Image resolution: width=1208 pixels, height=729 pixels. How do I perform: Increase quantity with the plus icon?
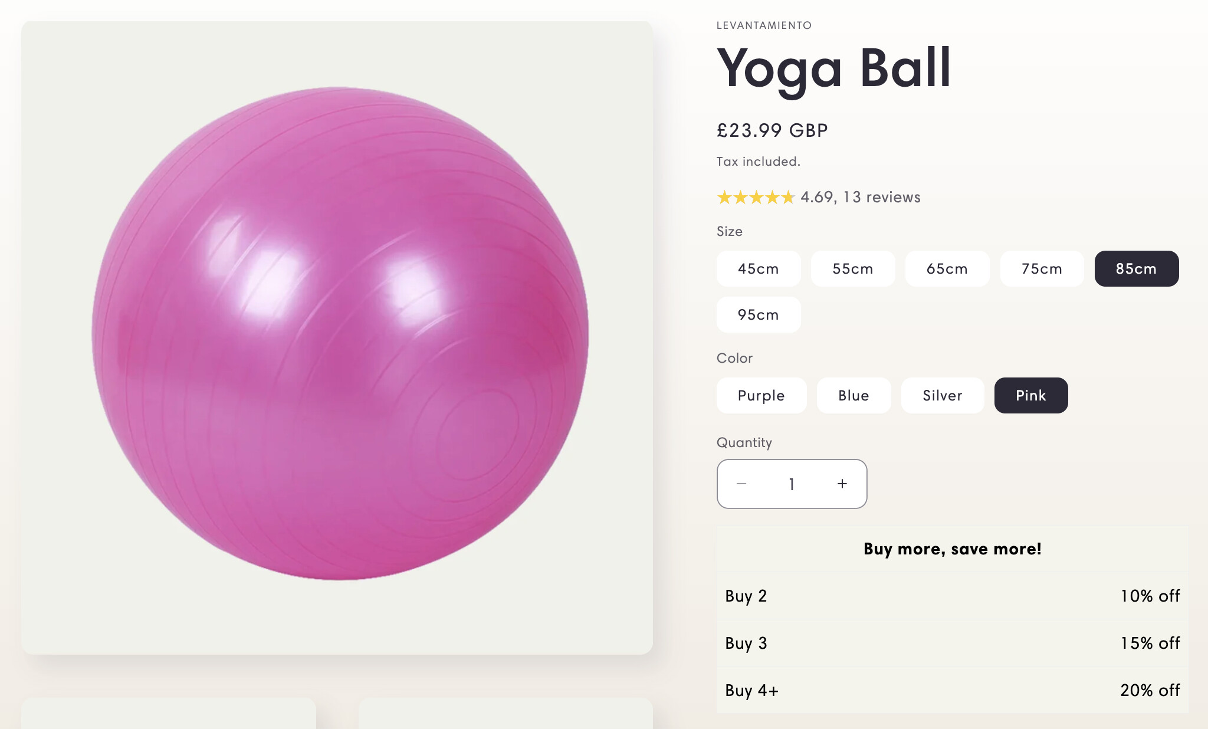click(842, 484)
